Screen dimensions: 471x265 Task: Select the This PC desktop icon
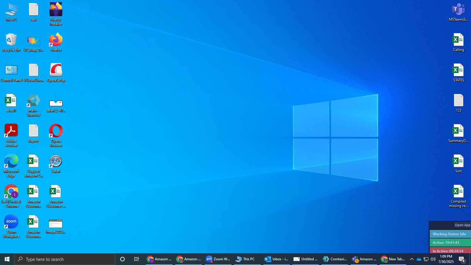pos(11,13)
